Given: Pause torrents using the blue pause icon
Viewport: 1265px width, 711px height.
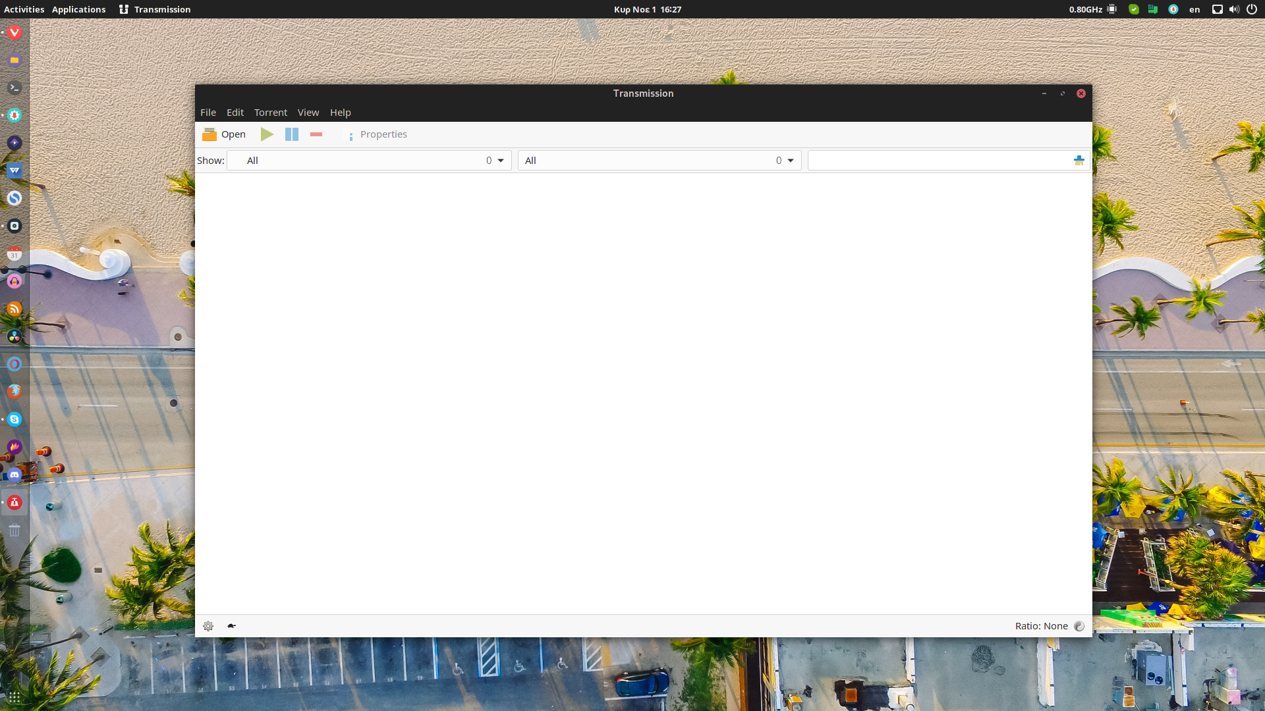Looking at the screenshot, I should (291, 134).
